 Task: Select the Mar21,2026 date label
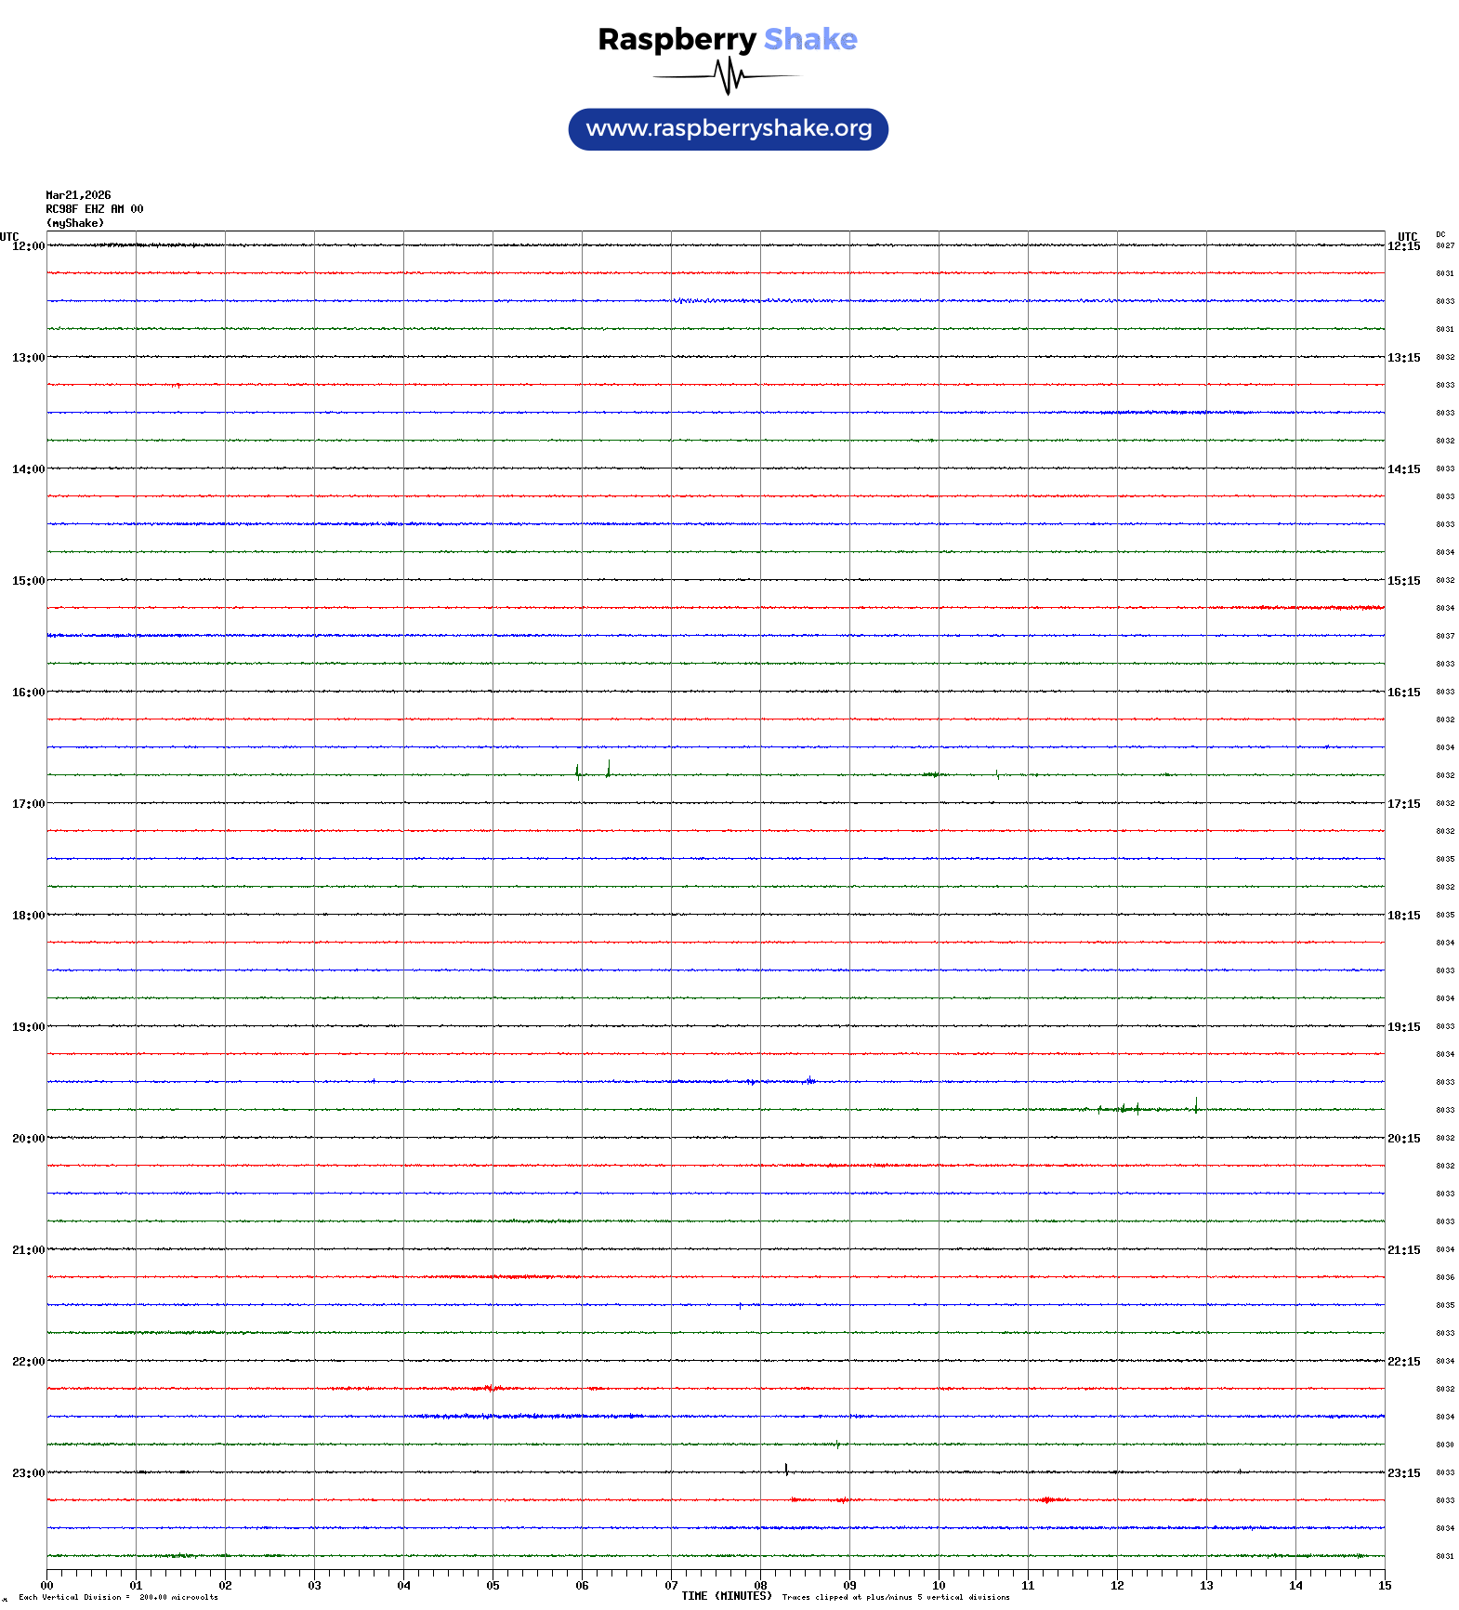pyautogui.click(x=78, y=195)
